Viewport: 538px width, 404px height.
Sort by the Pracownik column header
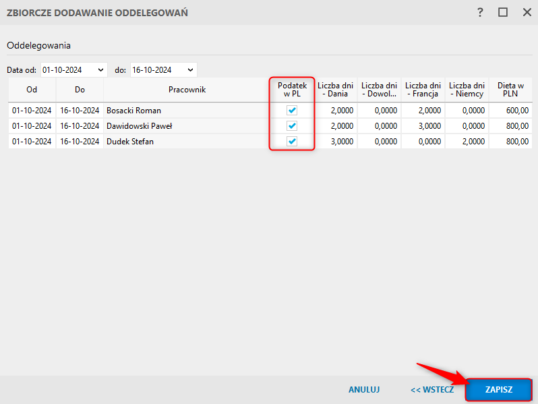click(187, 90)
